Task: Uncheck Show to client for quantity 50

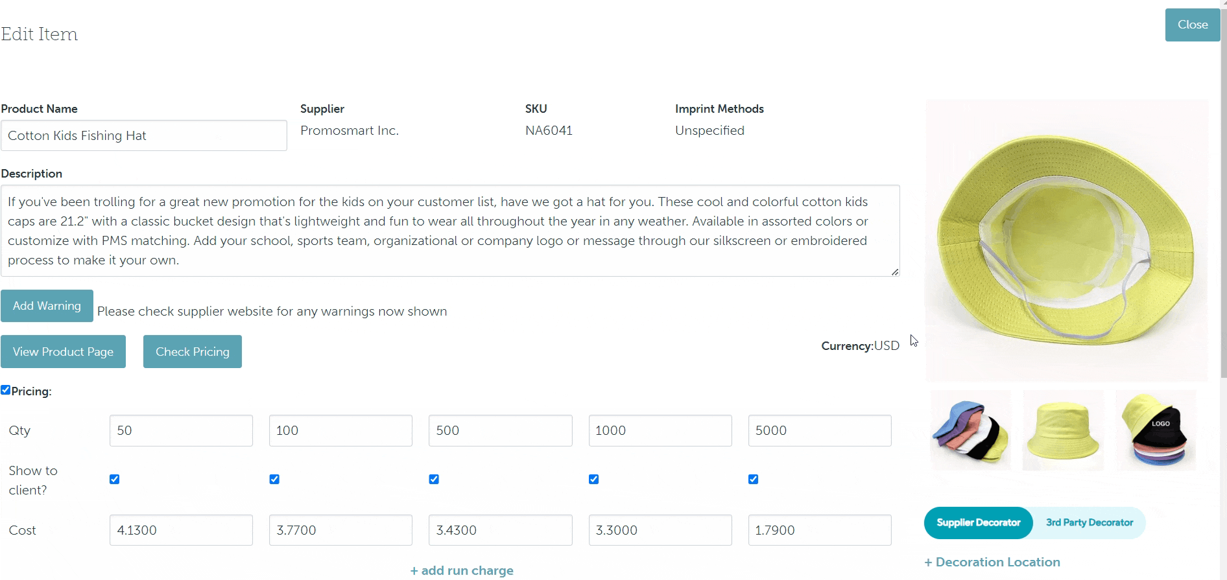Action: [x=115, y=480]
